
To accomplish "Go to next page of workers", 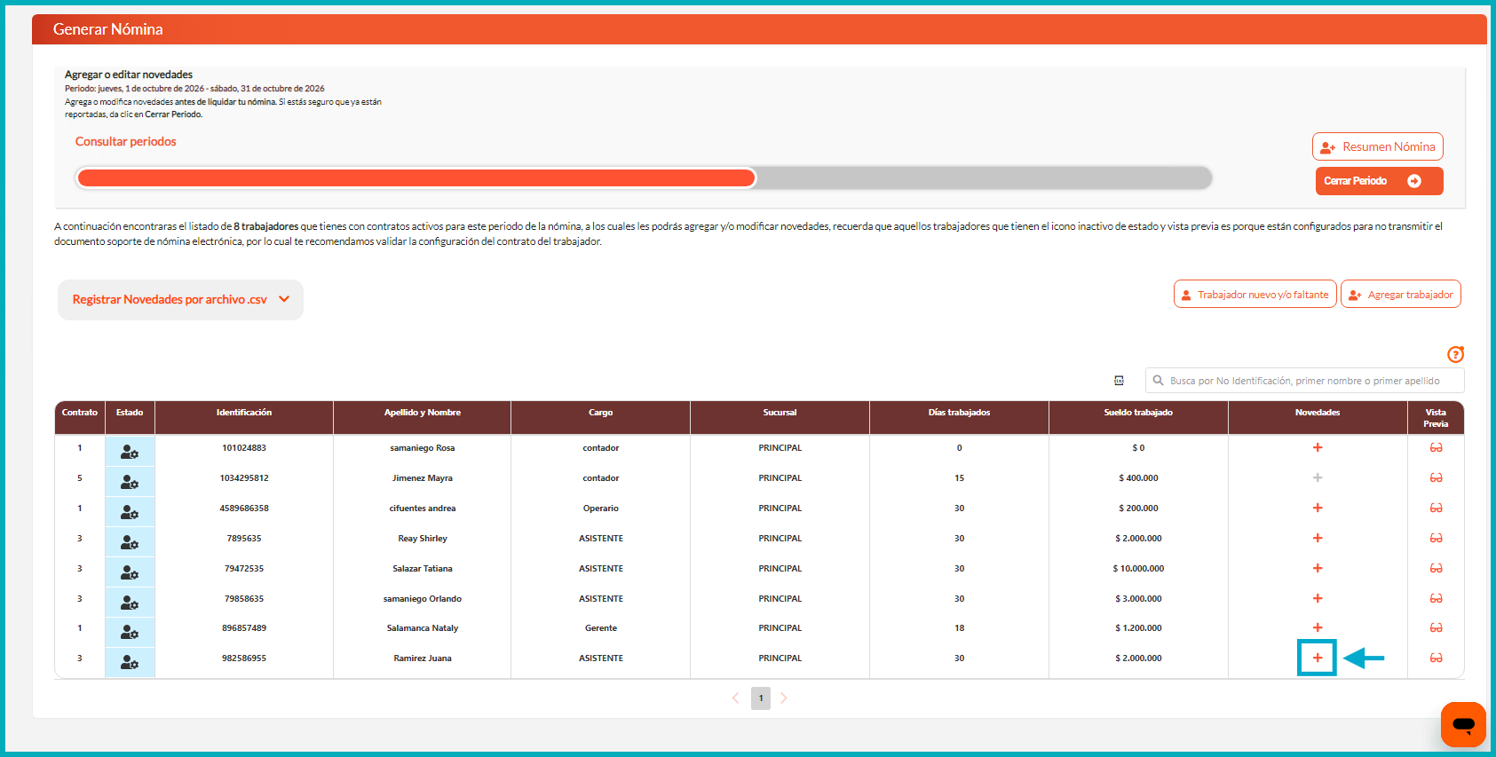I will click(x=784, y=698).
